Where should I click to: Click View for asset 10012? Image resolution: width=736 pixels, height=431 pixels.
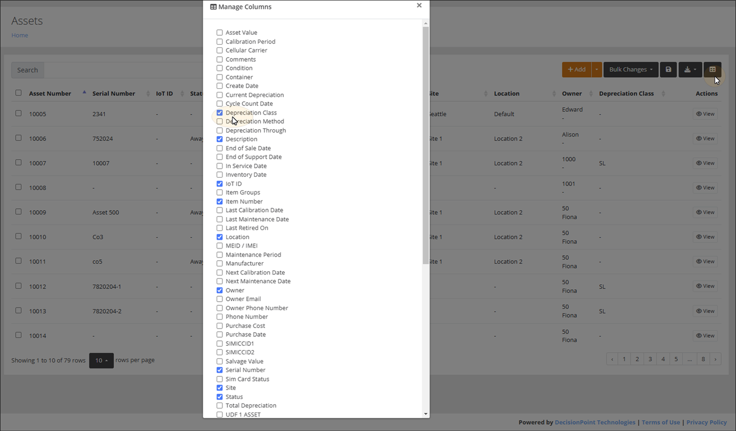click(705, 286)
